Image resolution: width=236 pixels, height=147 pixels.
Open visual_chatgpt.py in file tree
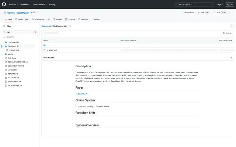click(x=15, y=86)
